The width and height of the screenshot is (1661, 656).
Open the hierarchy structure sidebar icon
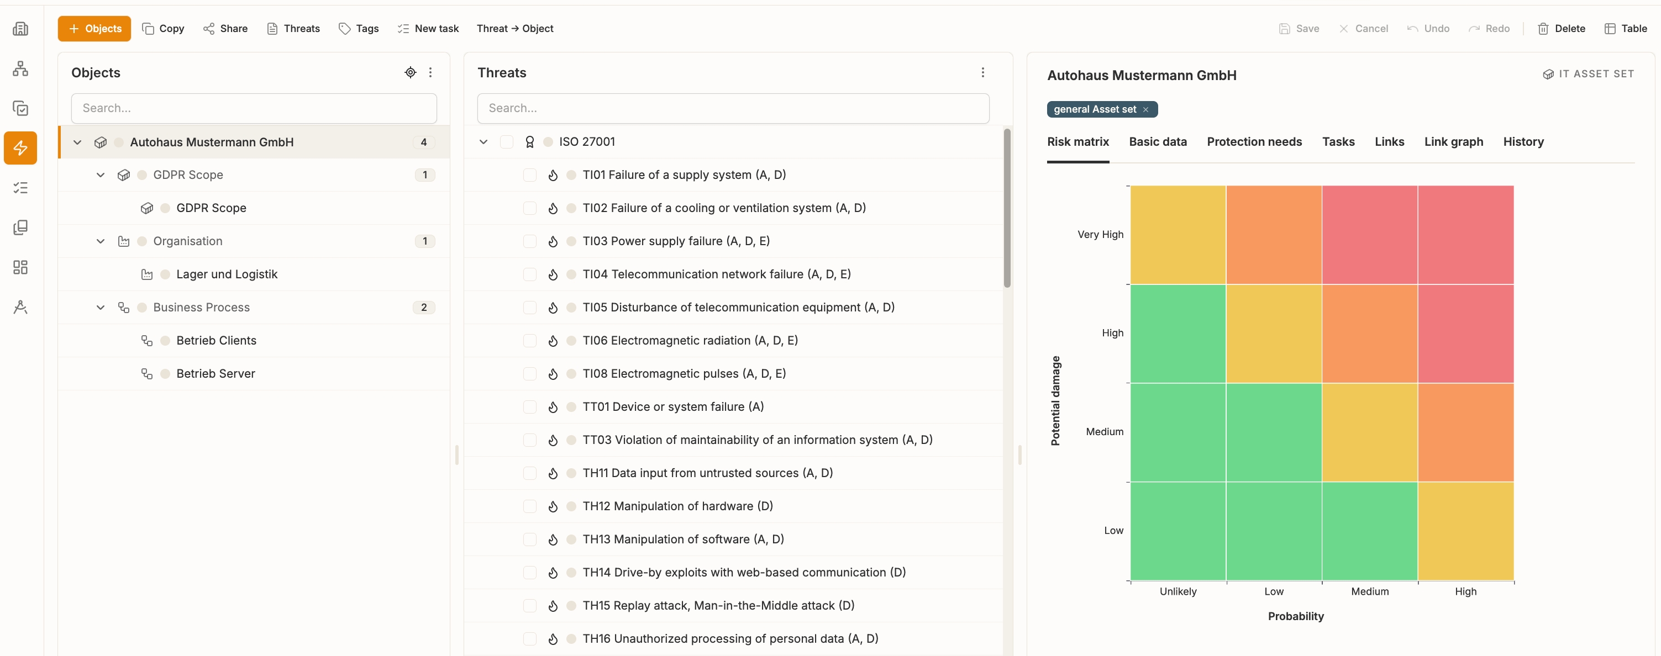coord(20,68)
